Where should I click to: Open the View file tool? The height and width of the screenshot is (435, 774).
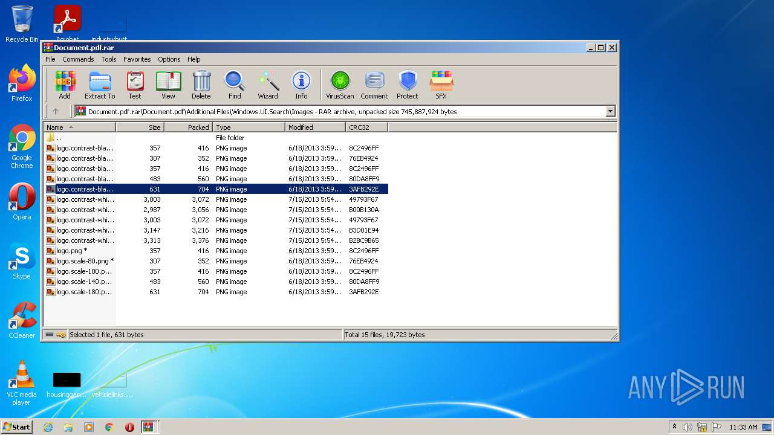[x=168, y=85]
